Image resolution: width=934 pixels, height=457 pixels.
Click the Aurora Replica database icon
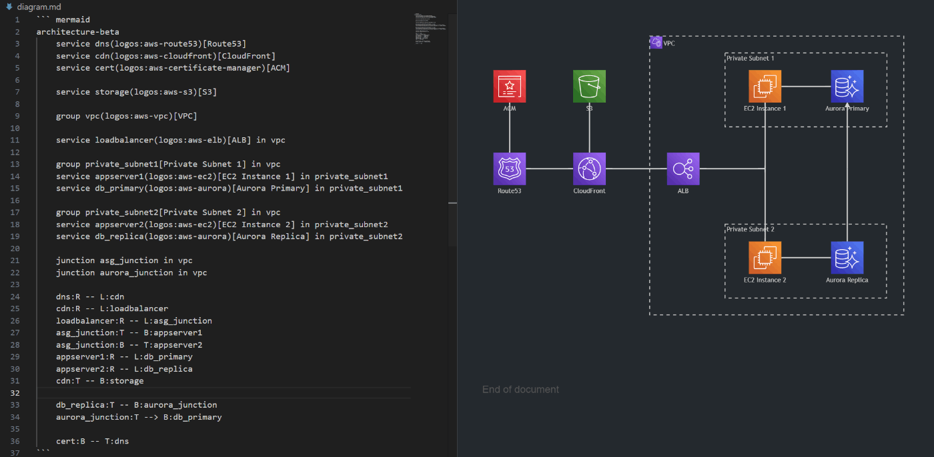click(847, 258)
